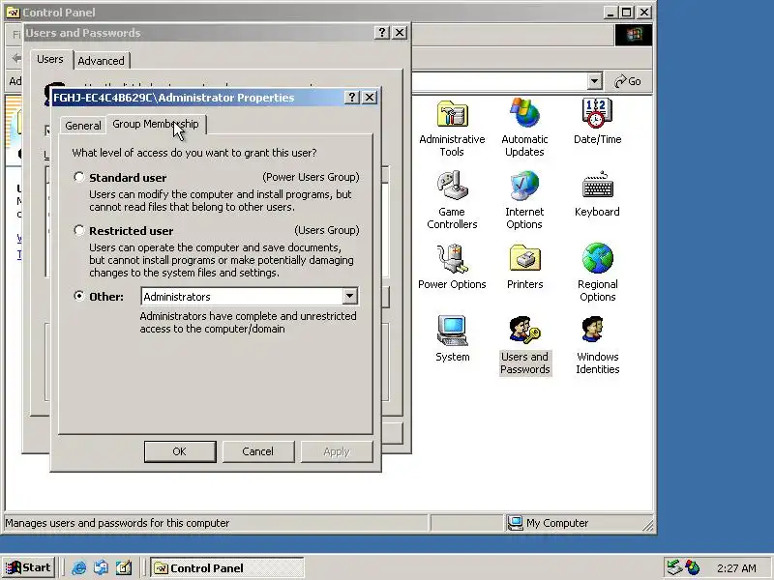Screen dimensions: 774x580
Task: Click the Control Panel address field
Action: coord(499,81)
